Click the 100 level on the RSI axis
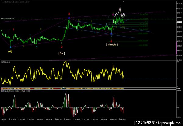 (178, 62)
